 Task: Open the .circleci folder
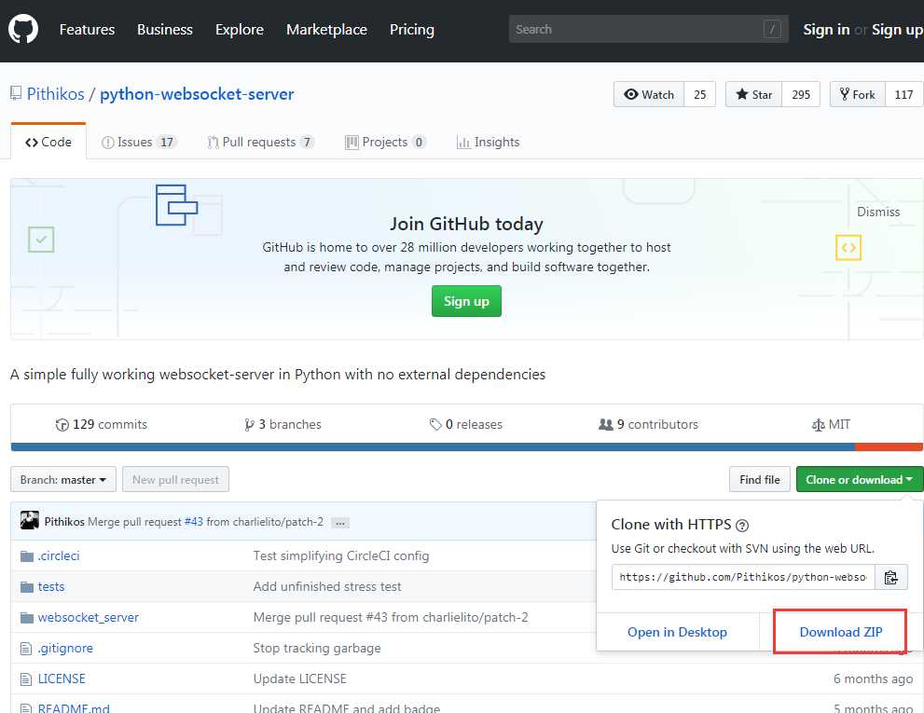[x=59, y=556]
